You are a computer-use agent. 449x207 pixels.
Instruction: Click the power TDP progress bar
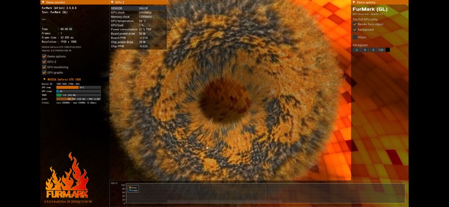79,99
